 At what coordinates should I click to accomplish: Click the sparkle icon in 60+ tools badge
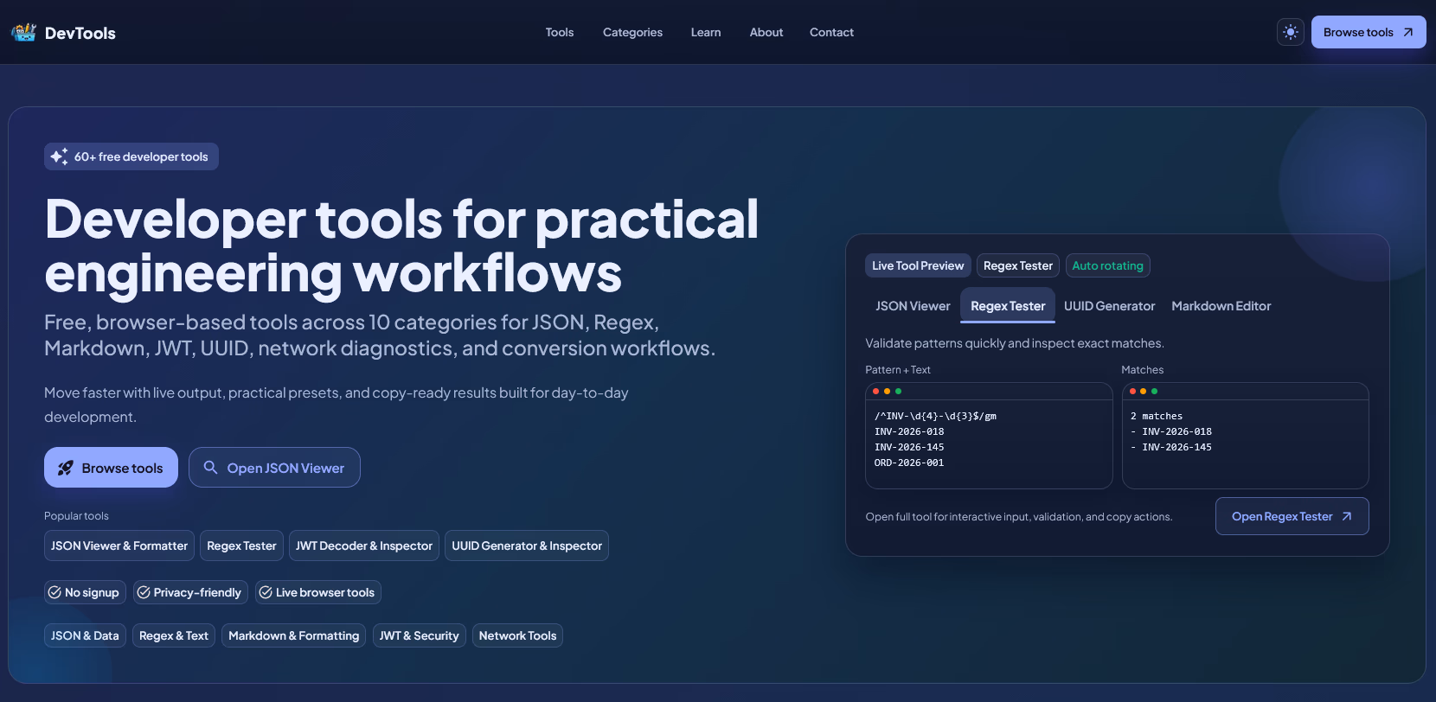pyautogui.click(x=59, y=156)
